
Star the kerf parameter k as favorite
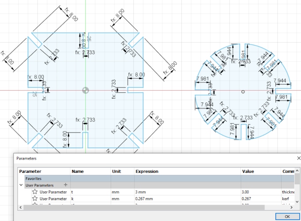click(35, 198)
